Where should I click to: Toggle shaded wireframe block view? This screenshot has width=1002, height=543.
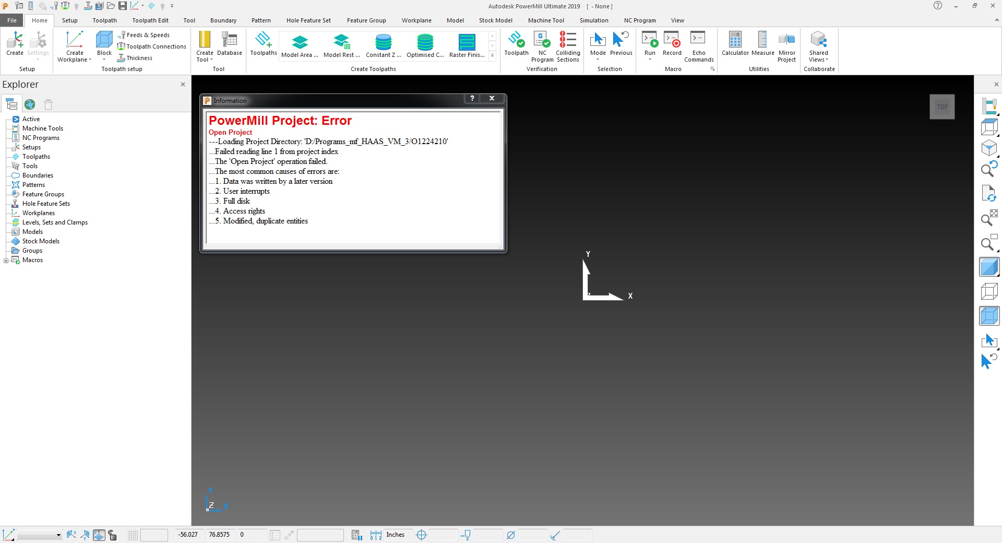989,316
